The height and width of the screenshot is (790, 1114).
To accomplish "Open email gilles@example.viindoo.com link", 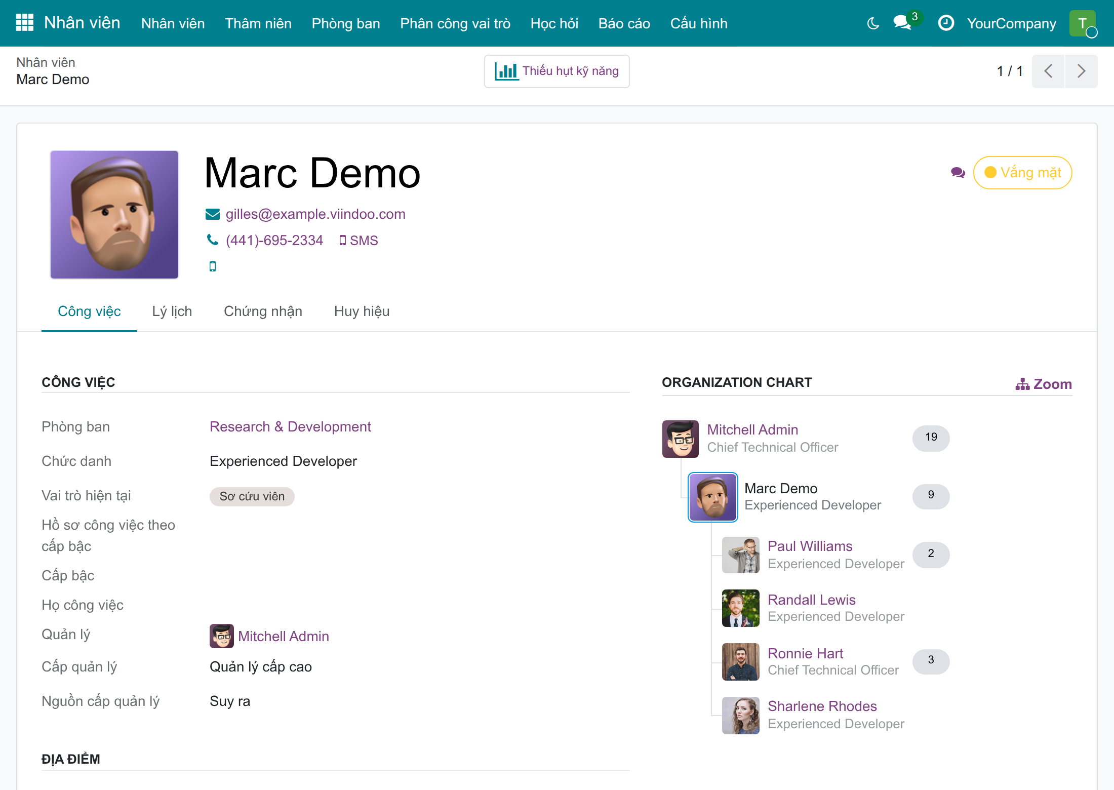I will click(315, 214).
